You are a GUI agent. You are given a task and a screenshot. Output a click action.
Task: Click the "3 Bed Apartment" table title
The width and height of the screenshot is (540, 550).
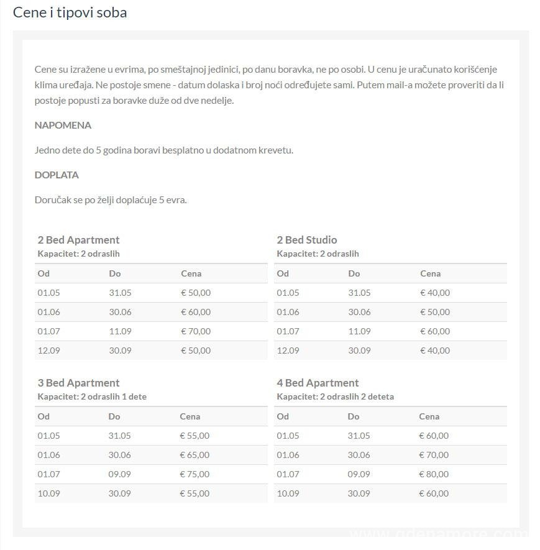(78, 383)
